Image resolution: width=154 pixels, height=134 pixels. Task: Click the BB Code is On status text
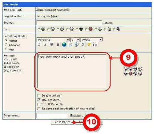point(11,67)
